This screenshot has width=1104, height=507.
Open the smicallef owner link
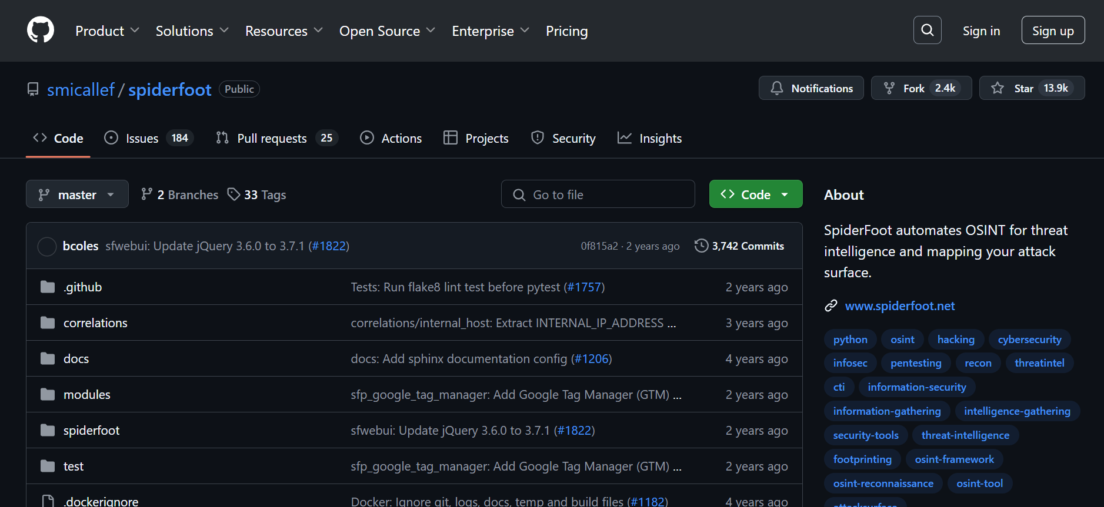tap(81, 89)
